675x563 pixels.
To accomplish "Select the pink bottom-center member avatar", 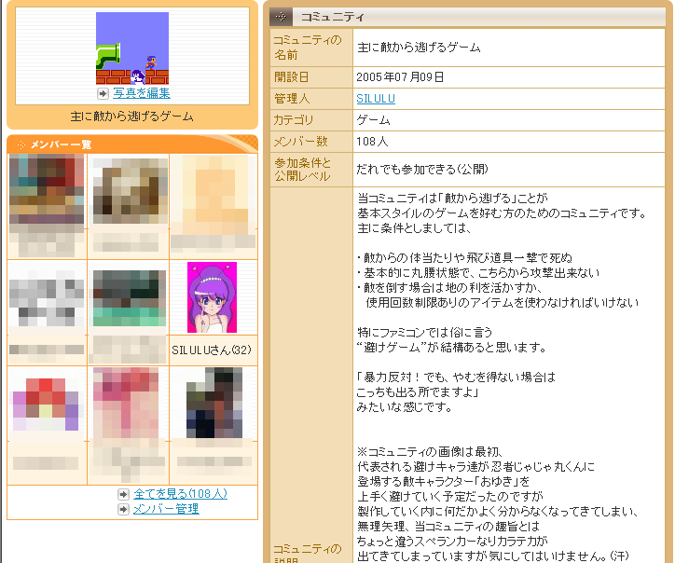I will click(130, 405).
